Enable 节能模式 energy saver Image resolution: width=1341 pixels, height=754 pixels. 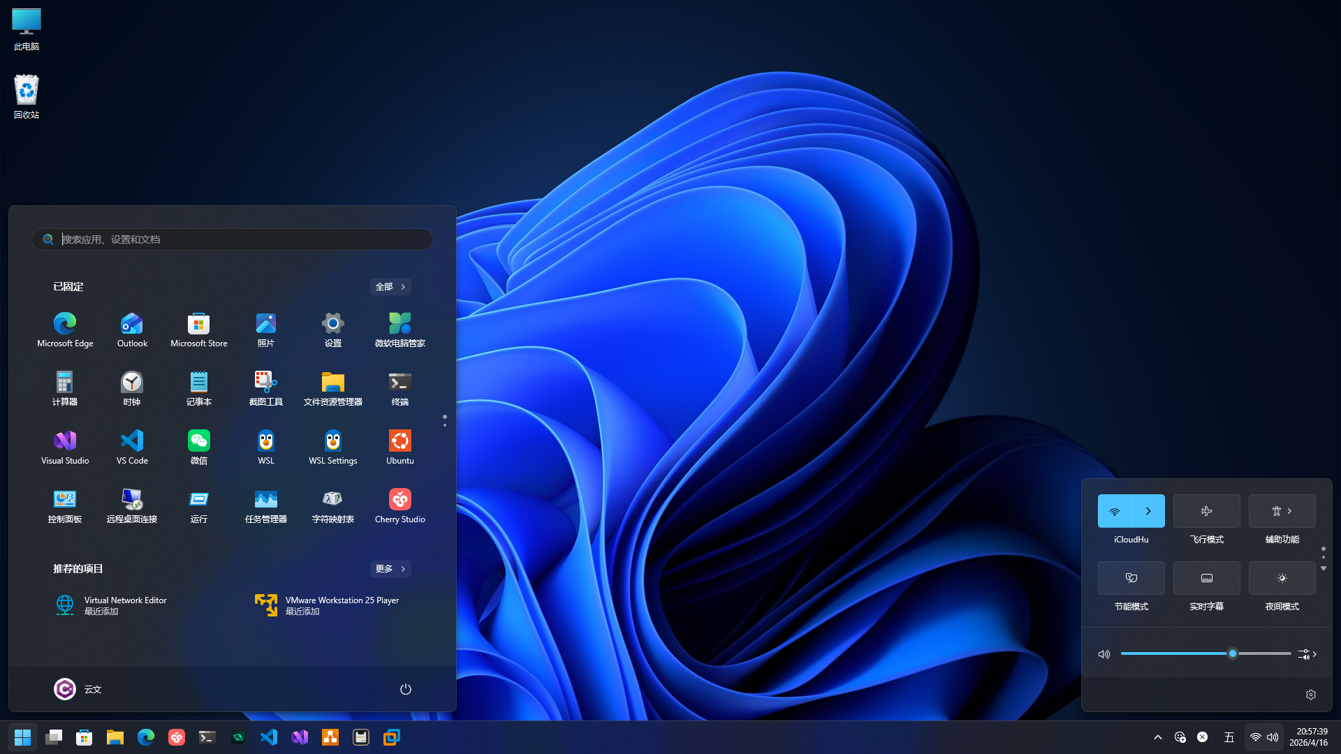click(1131, 578)
